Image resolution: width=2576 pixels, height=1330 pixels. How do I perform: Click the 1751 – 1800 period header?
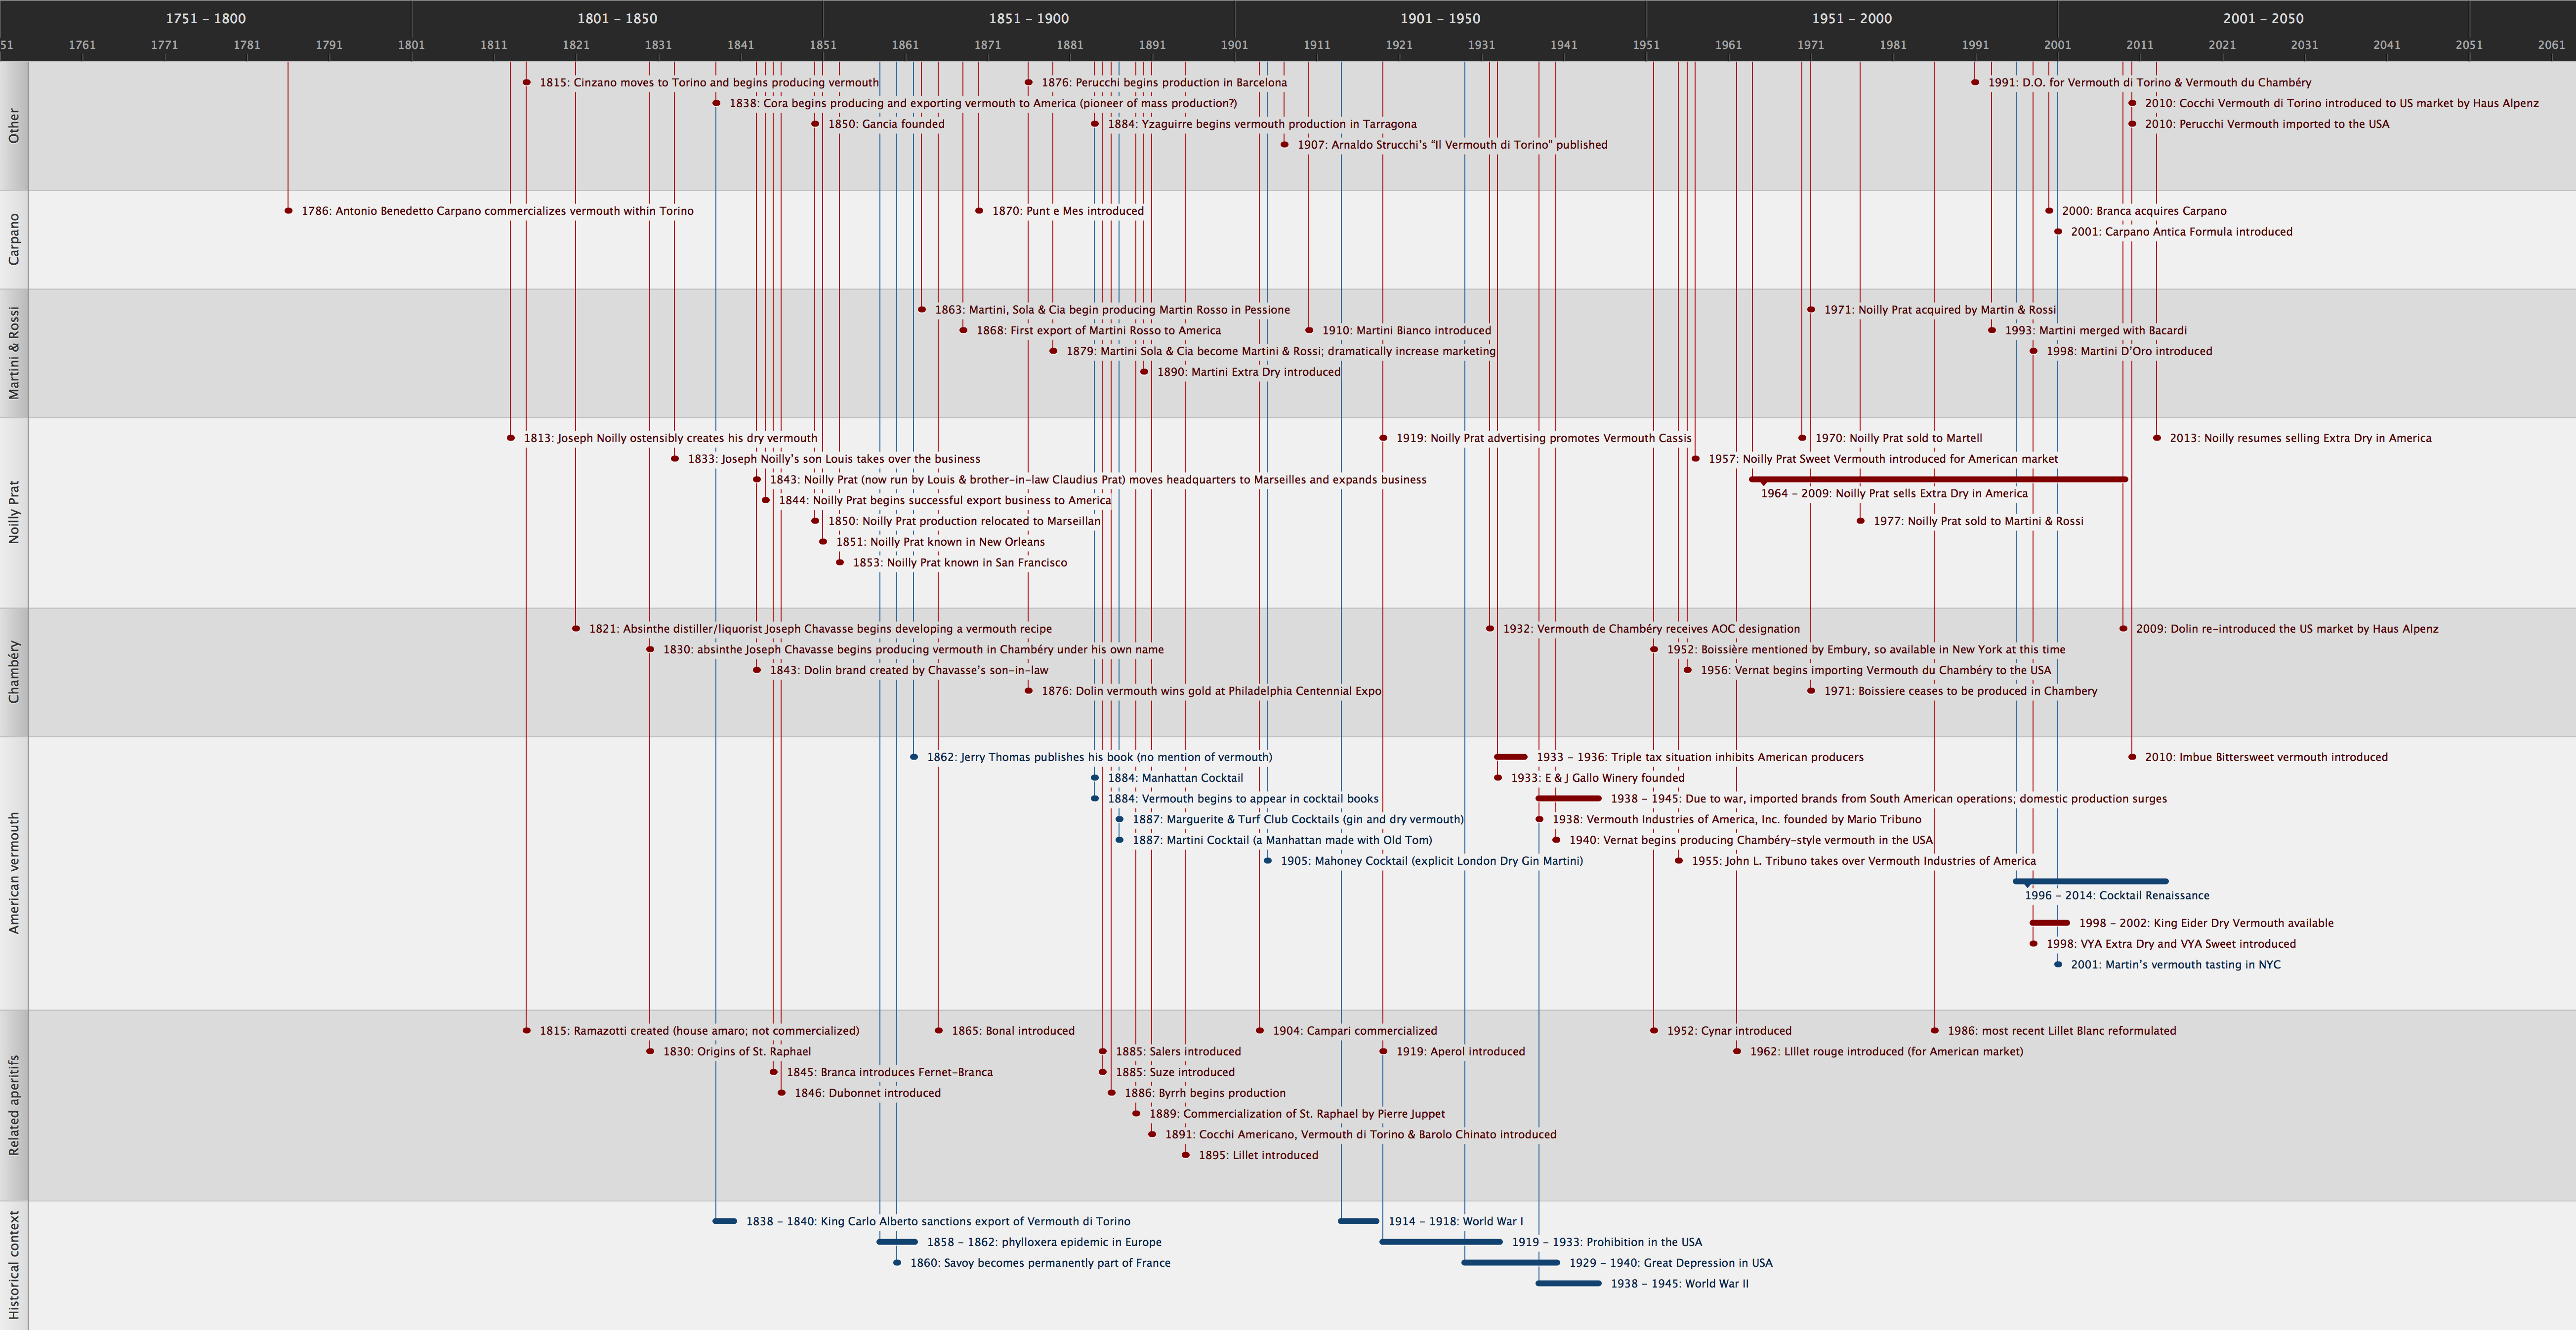[205, 18]
